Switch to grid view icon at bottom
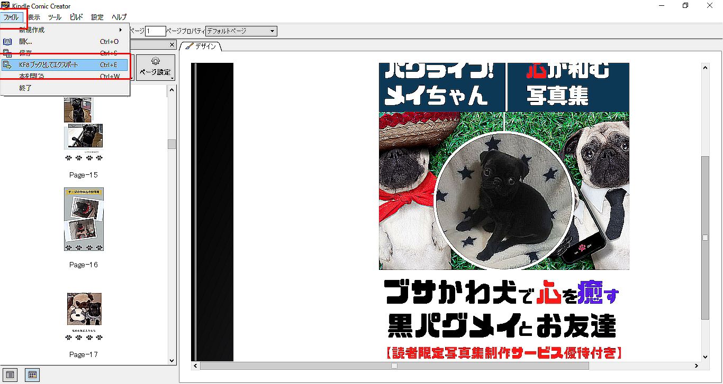This screenshot has width=723, height=384. [x=32, y=374]
